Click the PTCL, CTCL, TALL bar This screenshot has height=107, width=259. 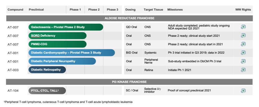[x=47, y=91]
